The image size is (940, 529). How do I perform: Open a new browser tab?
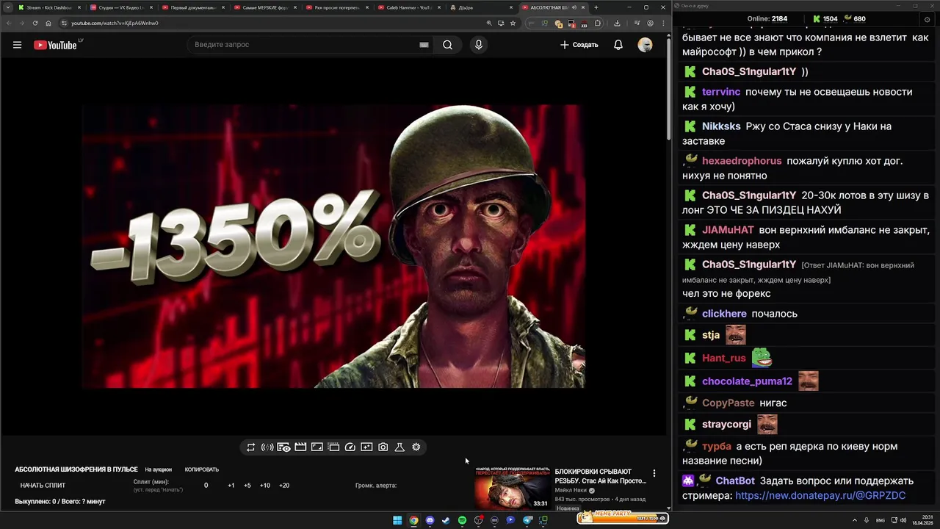[596, 7]
